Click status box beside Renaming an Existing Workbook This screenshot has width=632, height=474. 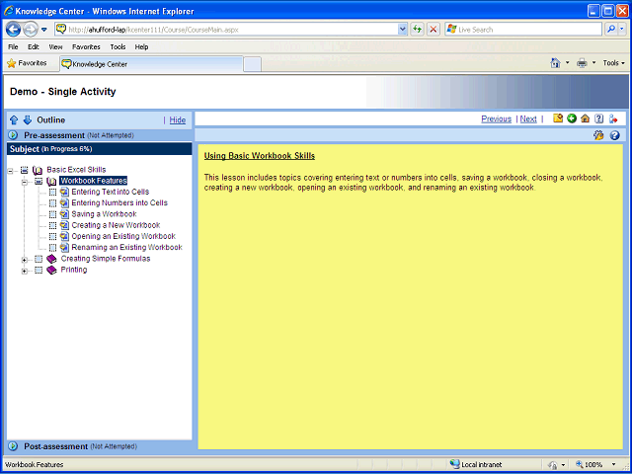52,248
